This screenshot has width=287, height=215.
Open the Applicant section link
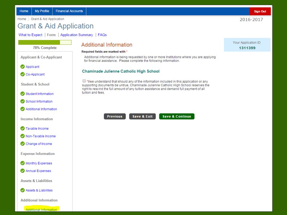32,67
